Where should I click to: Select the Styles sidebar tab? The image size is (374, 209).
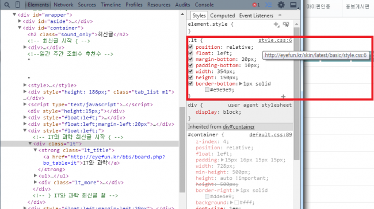point(199,16)
